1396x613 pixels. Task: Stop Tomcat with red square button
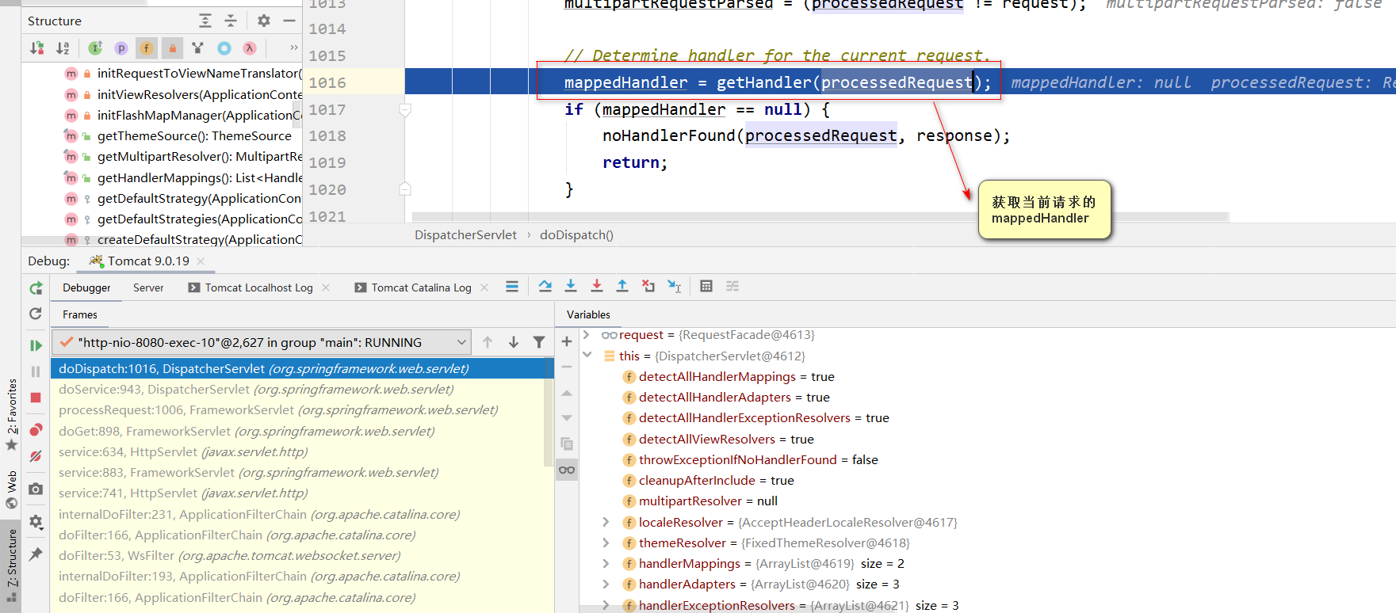(36, 398)
